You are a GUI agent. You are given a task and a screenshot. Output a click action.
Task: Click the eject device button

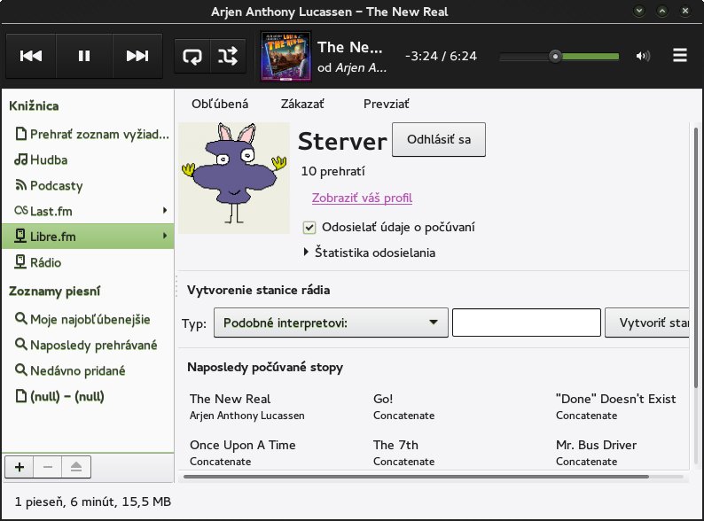click(76, 467)
